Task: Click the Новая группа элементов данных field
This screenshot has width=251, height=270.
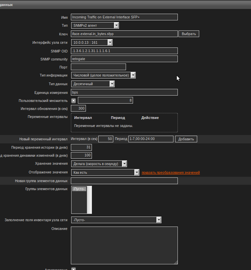Action: coord(124,181)
